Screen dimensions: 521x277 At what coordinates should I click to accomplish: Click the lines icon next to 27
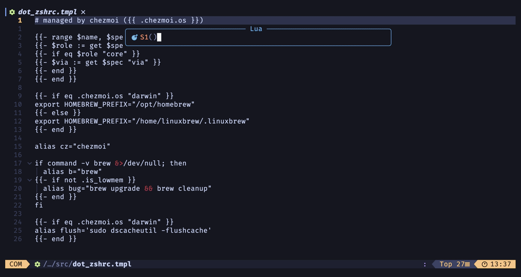coord(468,264)
